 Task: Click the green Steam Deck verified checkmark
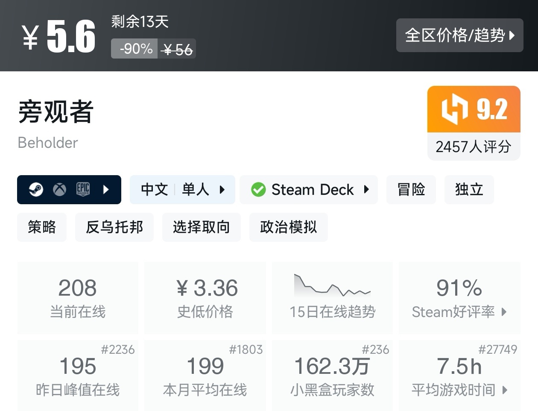coord(258,189)
